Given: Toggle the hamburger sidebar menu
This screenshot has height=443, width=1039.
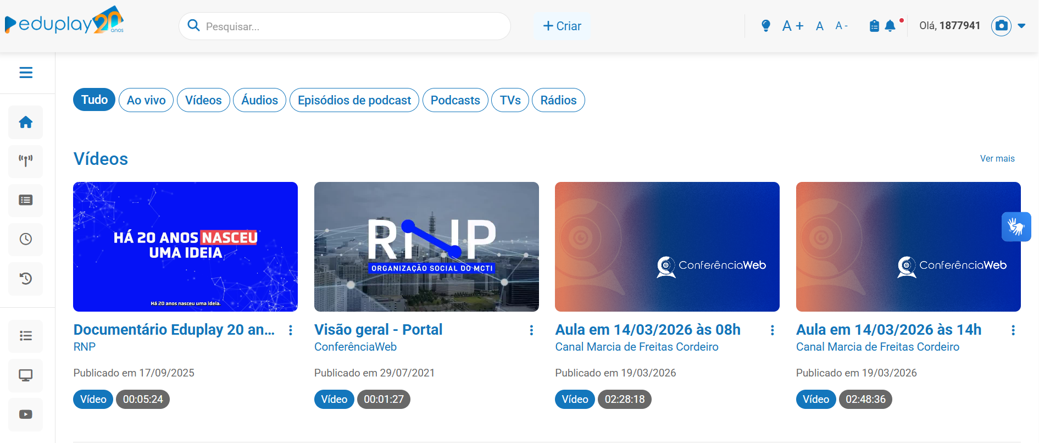Looking at the screenshot, I should tap(26, 73).
